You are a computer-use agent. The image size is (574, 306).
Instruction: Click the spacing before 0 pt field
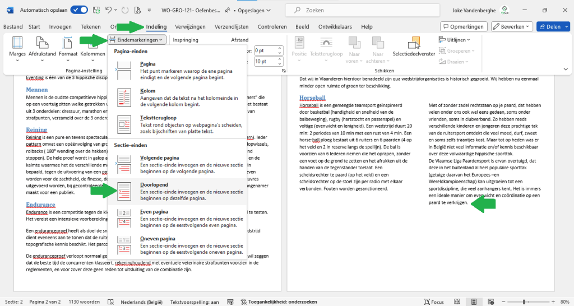click(265, 50)
